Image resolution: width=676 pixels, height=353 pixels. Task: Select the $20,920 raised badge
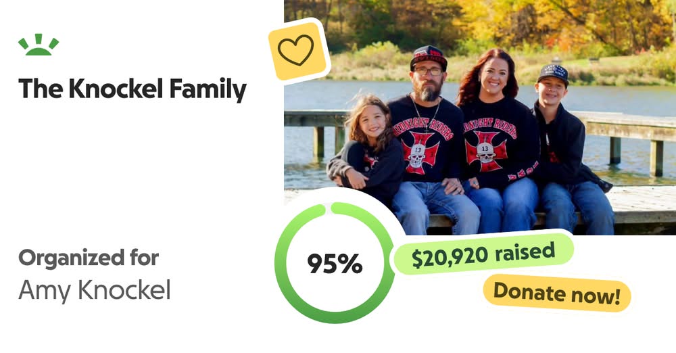point(483,254)
